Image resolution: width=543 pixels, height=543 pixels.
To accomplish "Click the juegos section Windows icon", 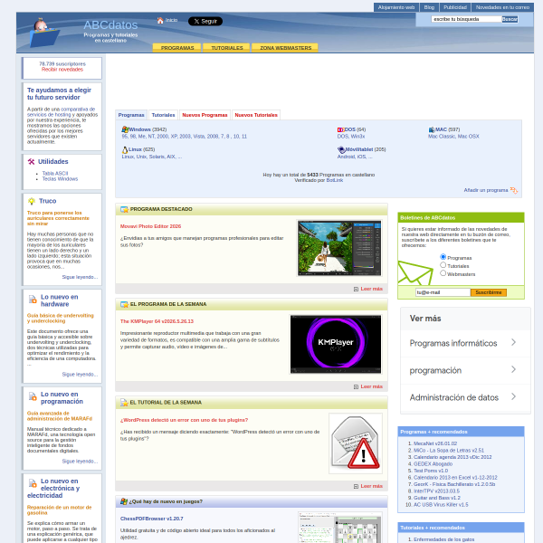I will click(124, 501).
